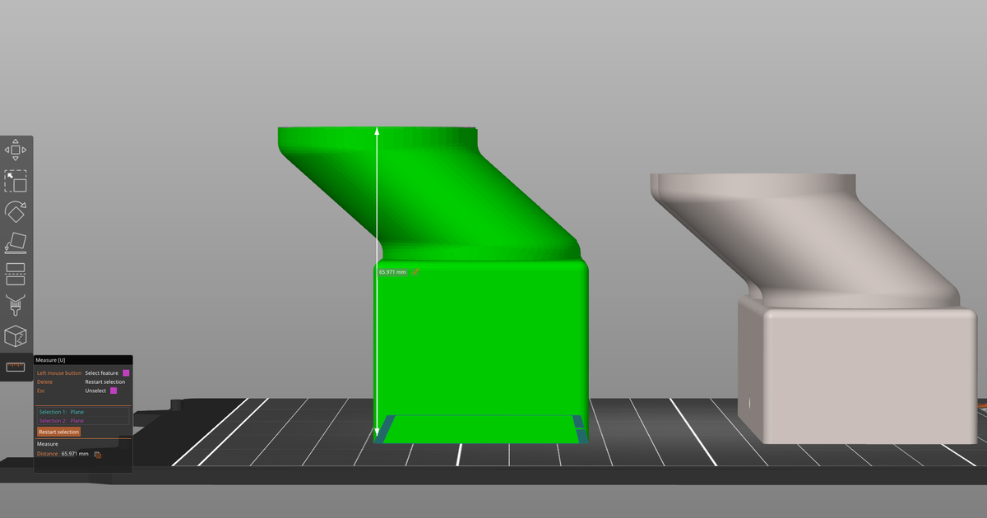The width and height of the screenshot is (987, 518).
Task: Click the 65.971 mm label in viewport
Action: [x=392, y=271]
